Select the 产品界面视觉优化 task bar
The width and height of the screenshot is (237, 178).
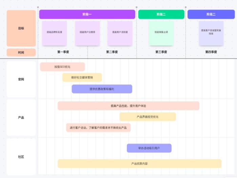(147, 117)
